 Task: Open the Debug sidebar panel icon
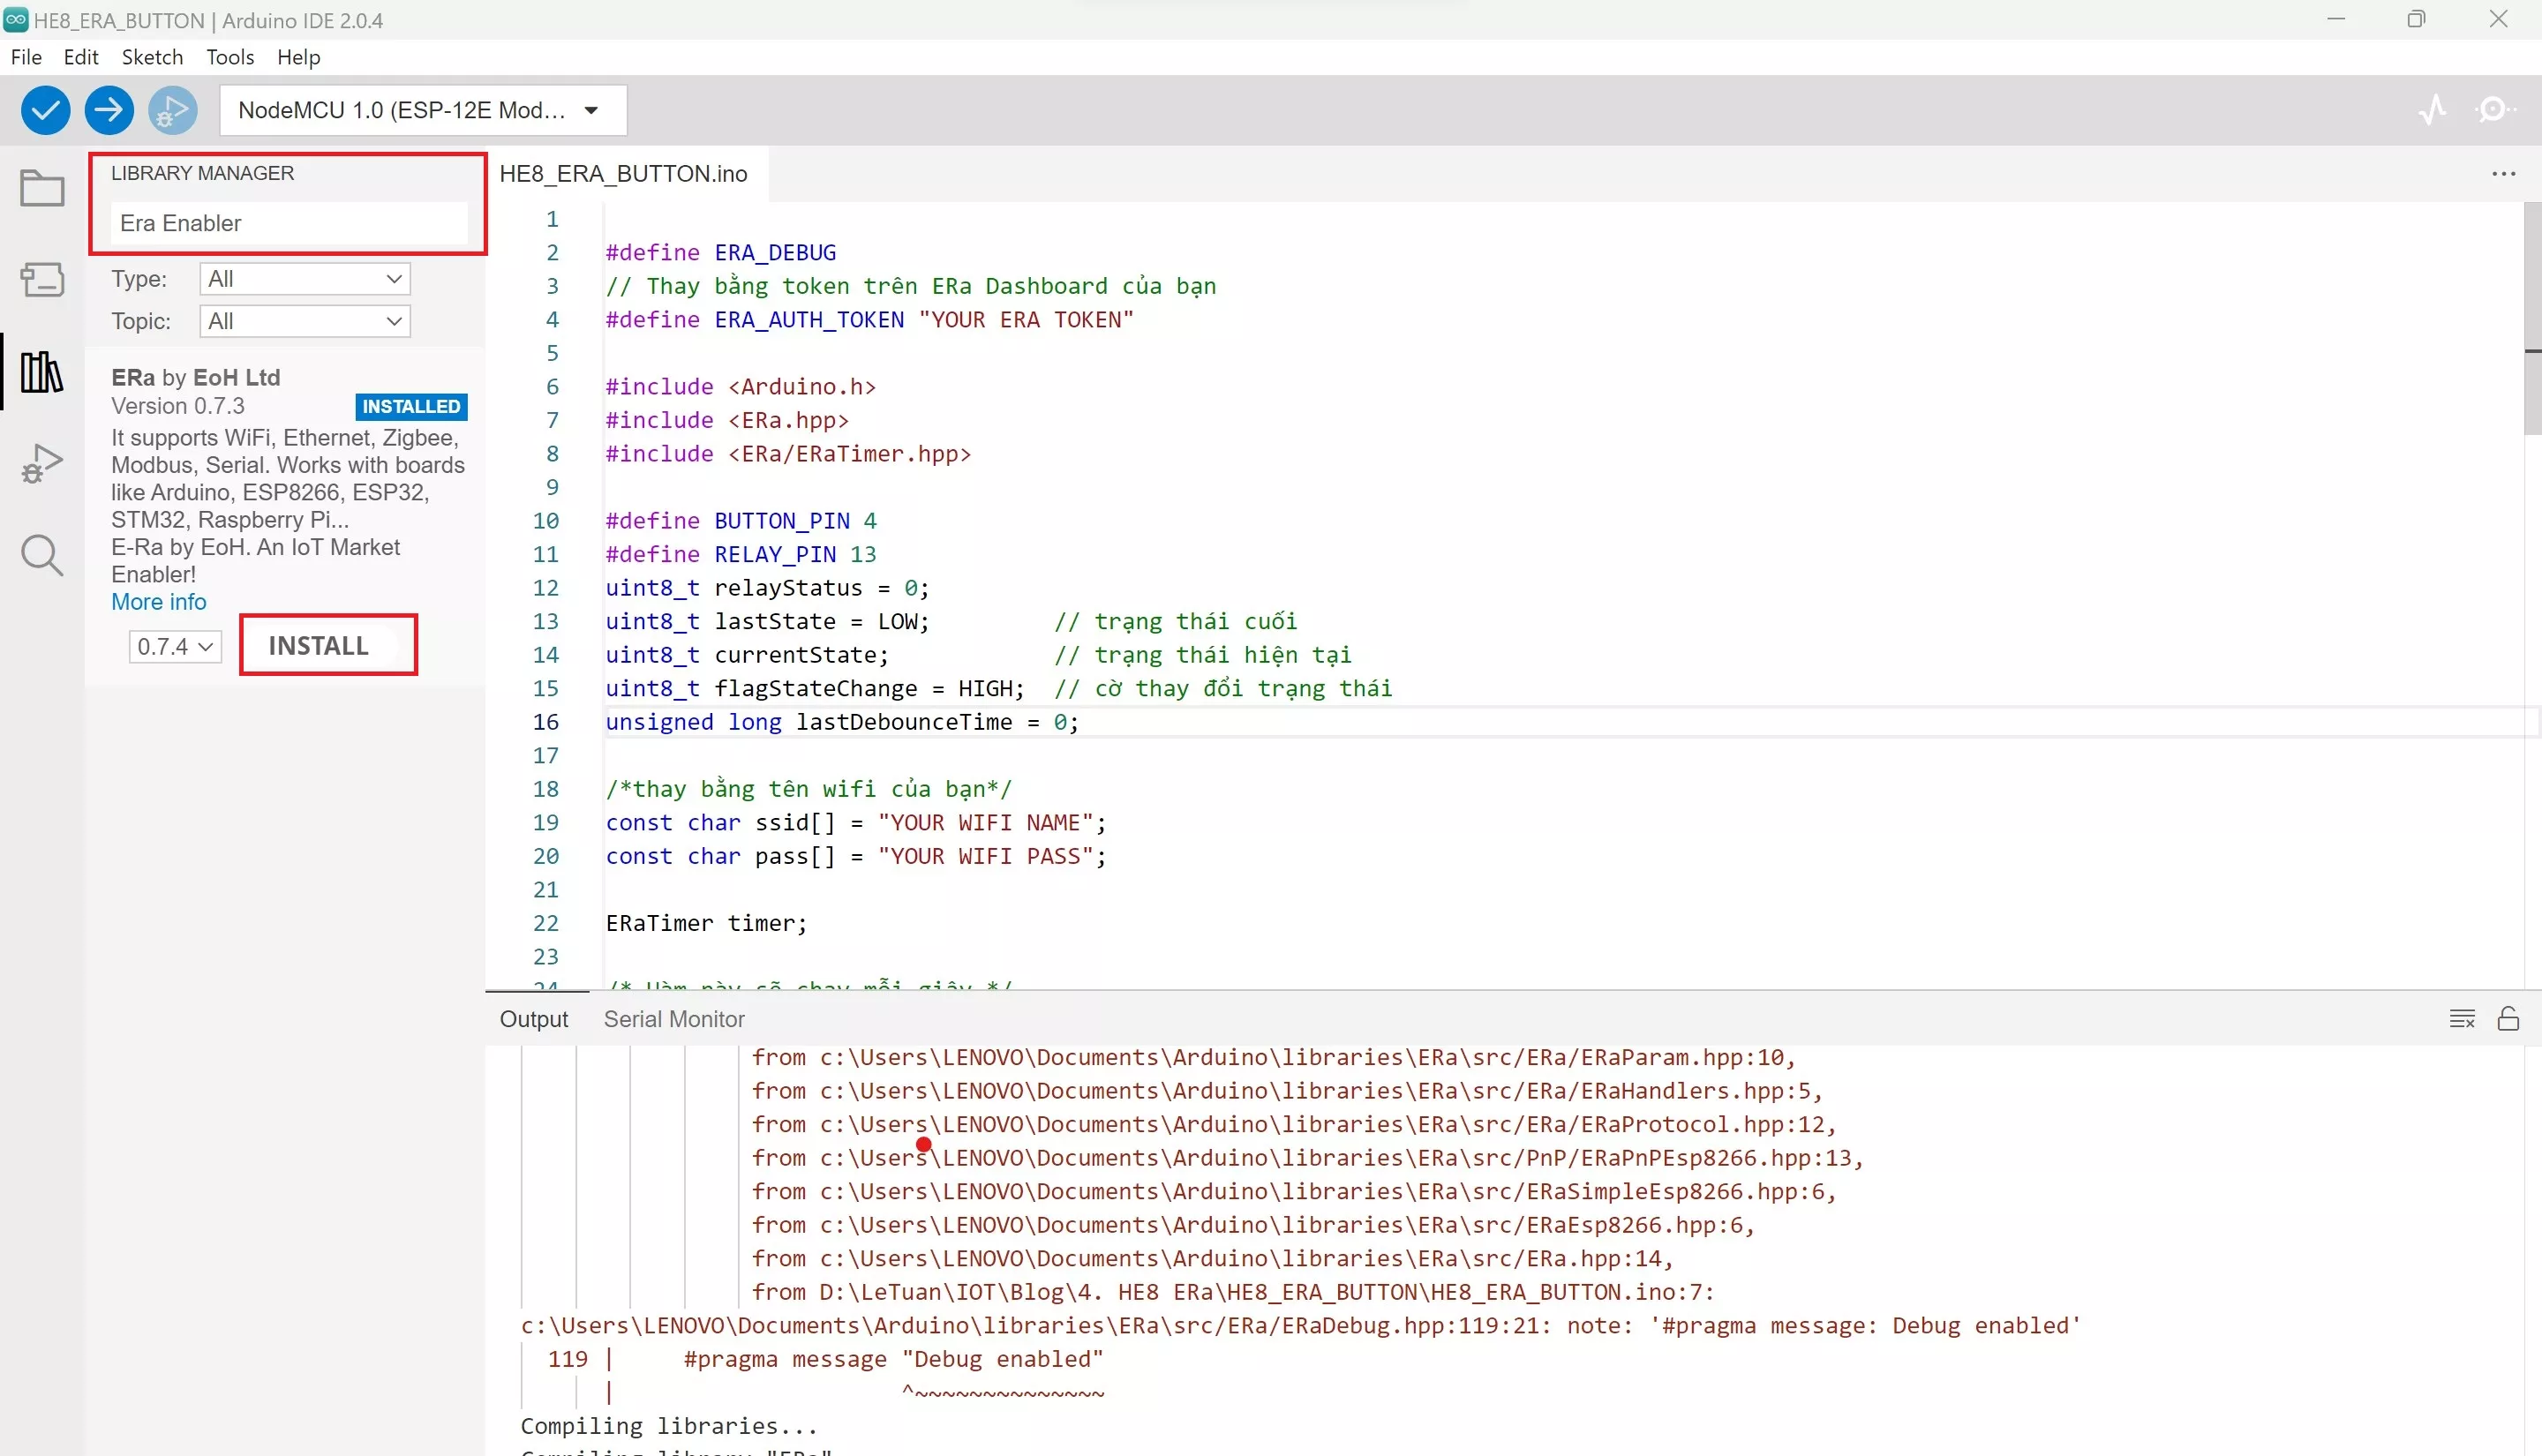pyautogui.click(x=42, y=464)
